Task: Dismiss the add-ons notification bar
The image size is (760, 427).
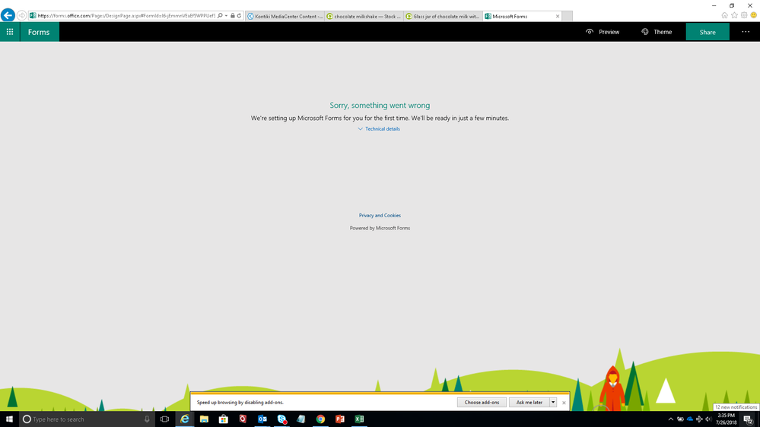Action: [x=564, y=403]
